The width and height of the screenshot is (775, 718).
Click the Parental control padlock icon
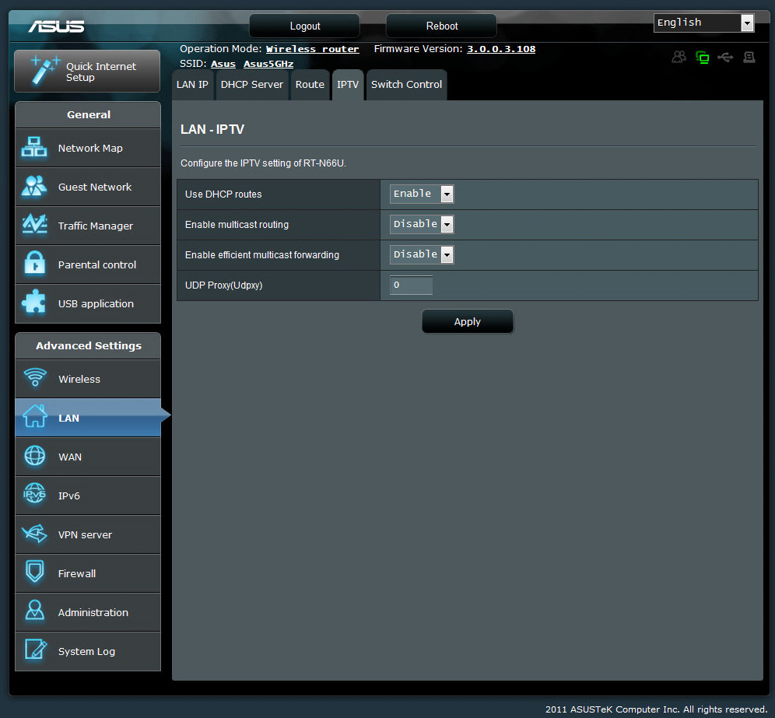tap(34, 264)
